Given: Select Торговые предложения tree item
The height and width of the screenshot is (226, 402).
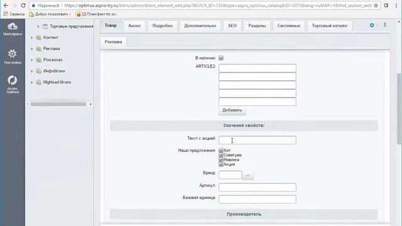Looking at the screenshot, I should pyautogui.click(x=72, y=26).
